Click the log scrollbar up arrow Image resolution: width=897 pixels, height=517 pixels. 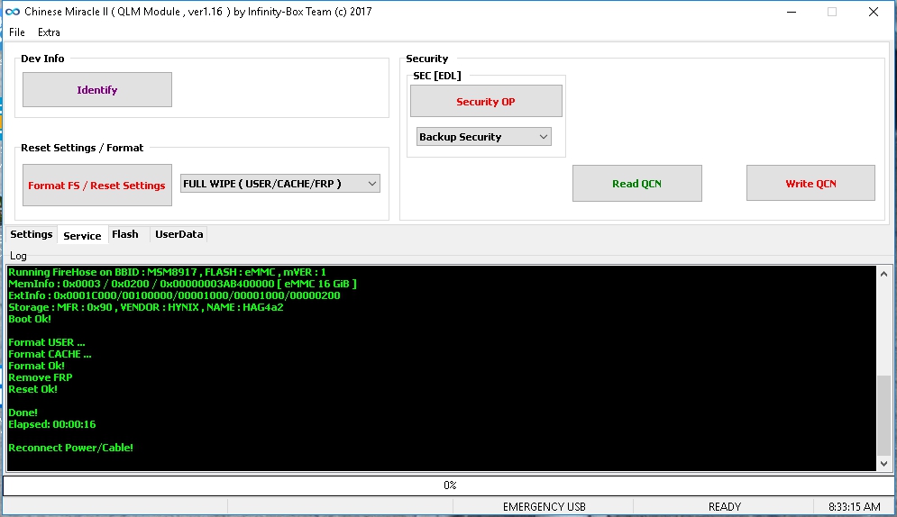pos(883,274)
